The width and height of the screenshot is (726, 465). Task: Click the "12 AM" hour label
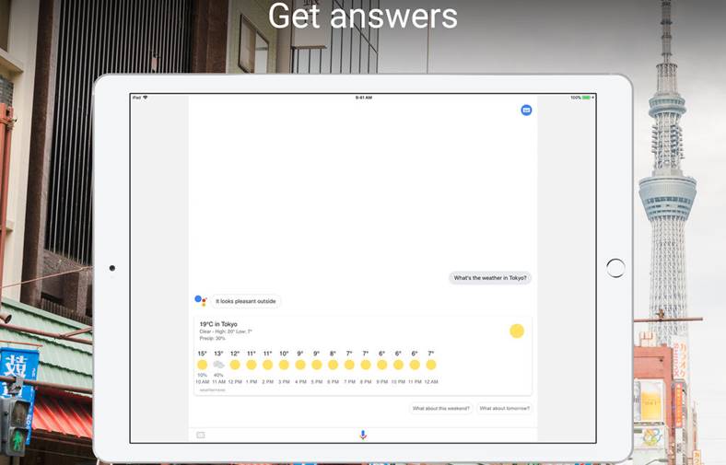click(x=431, y=382)
